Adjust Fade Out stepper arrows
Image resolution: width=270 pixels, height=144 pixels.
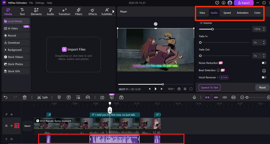pyautogui.click(x=264, y=56)
